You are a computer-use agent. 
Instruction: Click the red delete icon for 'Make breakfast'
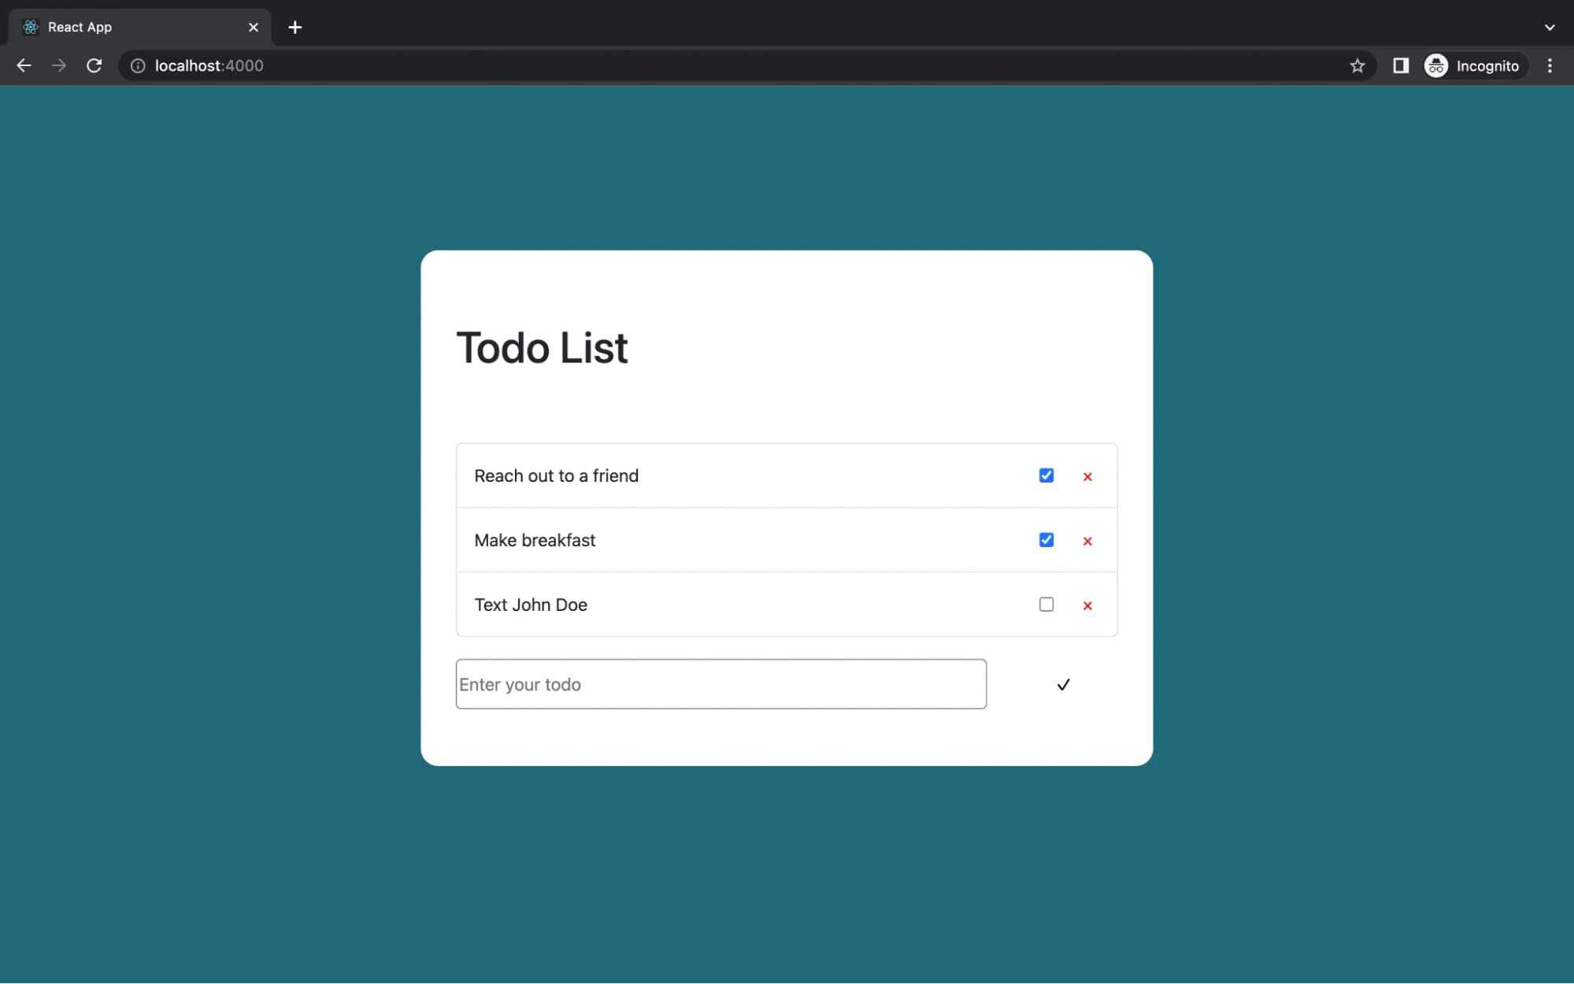click(1087, 541)
